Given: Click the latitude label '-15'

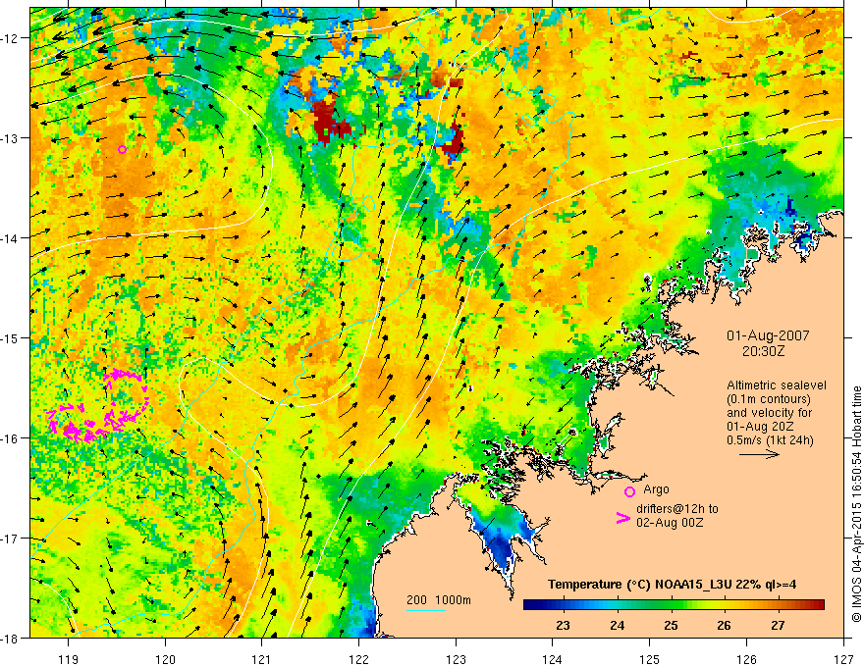Looking at the screenshot, I should (x=11, y=337).
